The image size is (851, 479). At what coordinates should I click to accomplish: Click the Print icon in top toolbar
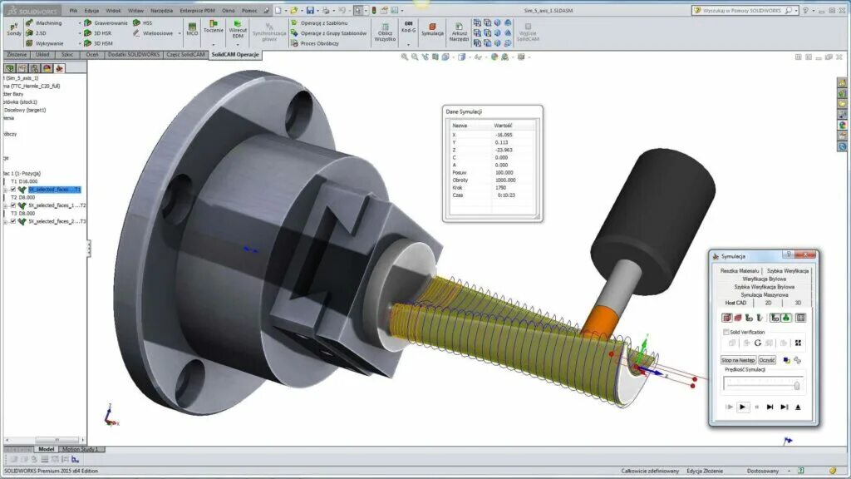(x=326, y=10)
